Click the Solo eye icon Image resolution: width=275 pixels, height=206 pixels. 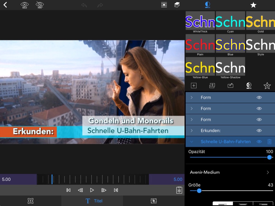[x=24, y=5]
